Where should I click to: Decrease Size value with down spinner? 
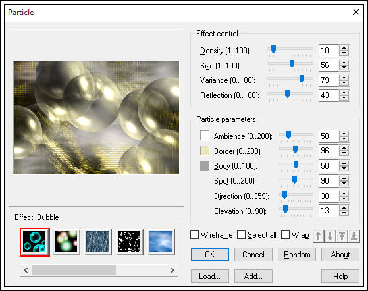344,68
